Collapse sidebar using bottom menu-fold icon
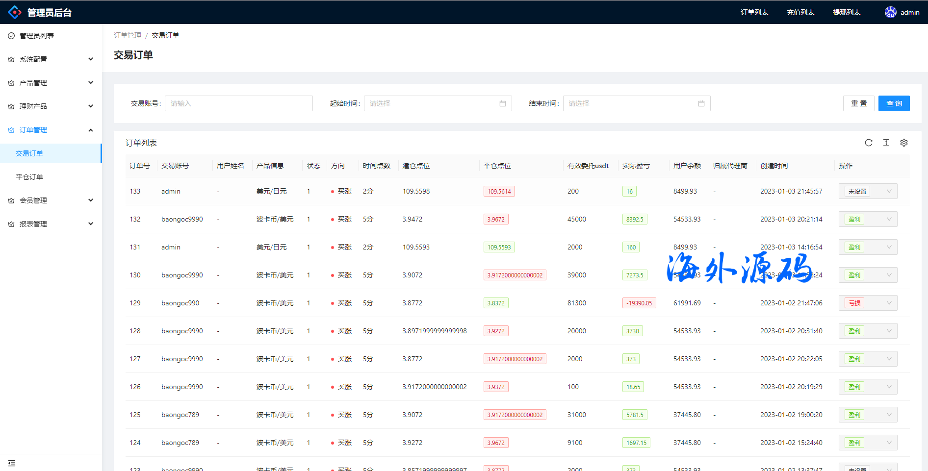Image resolution: width=928 pixels, height=471 pixels. (x=12, y=463)
